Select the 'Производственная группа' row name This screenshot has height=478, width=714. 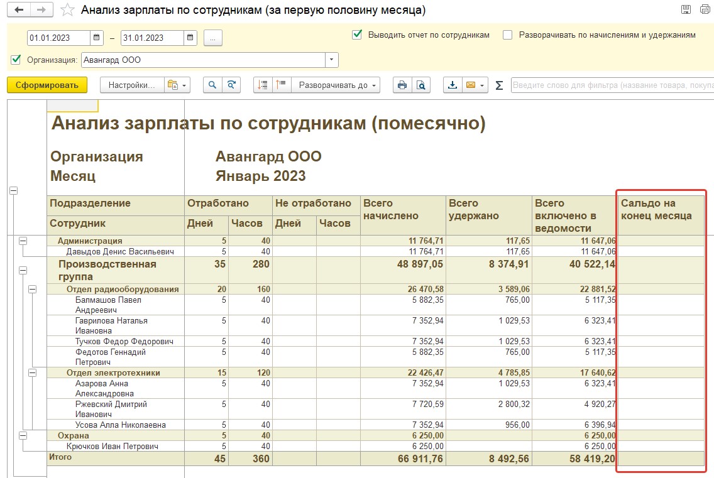click(x=107, y=271)
